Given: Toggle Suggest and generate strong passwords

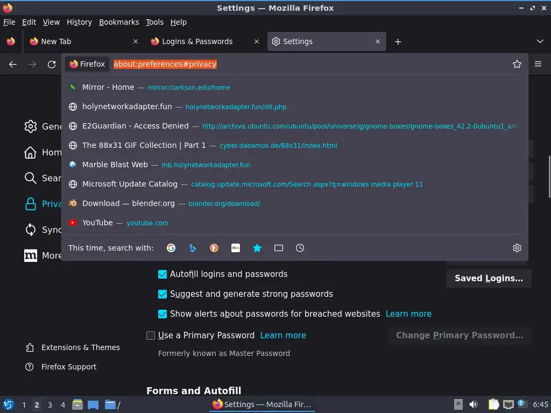Looking at the screenshot, I should (x=163, y=294).
